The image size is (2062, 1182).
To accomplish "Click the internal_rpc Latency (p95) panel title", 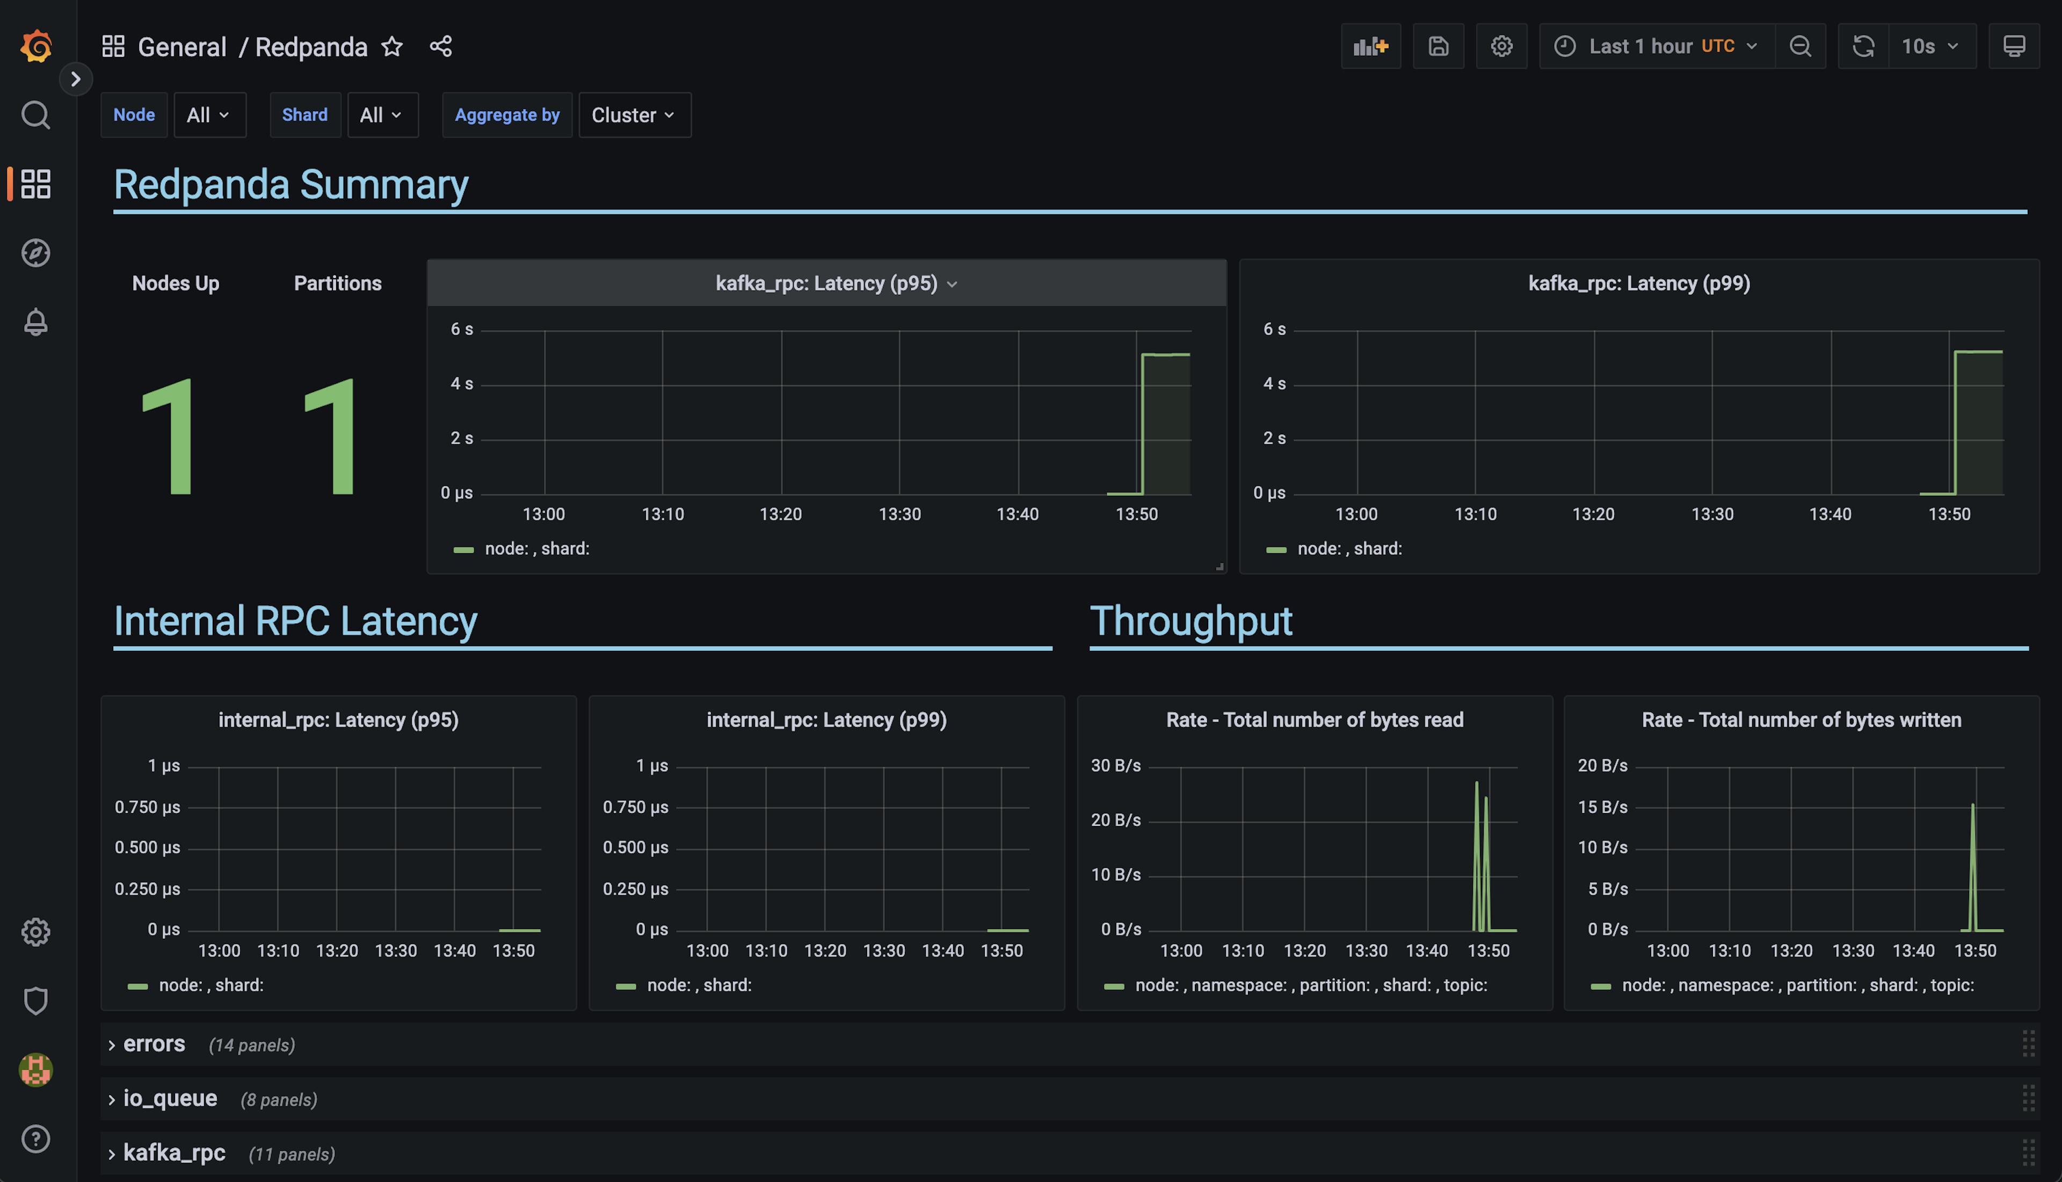I will (x=338, y=719).
